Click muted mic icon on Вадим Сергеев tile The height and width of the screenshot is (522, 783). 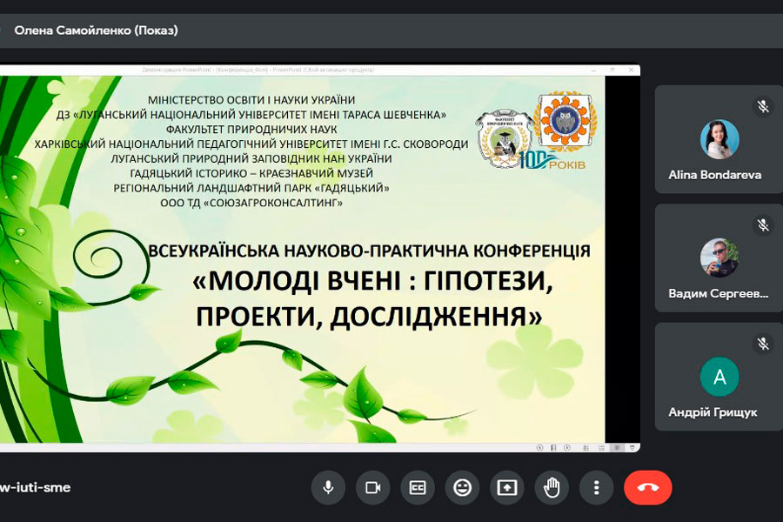click(x=762, y=224)
